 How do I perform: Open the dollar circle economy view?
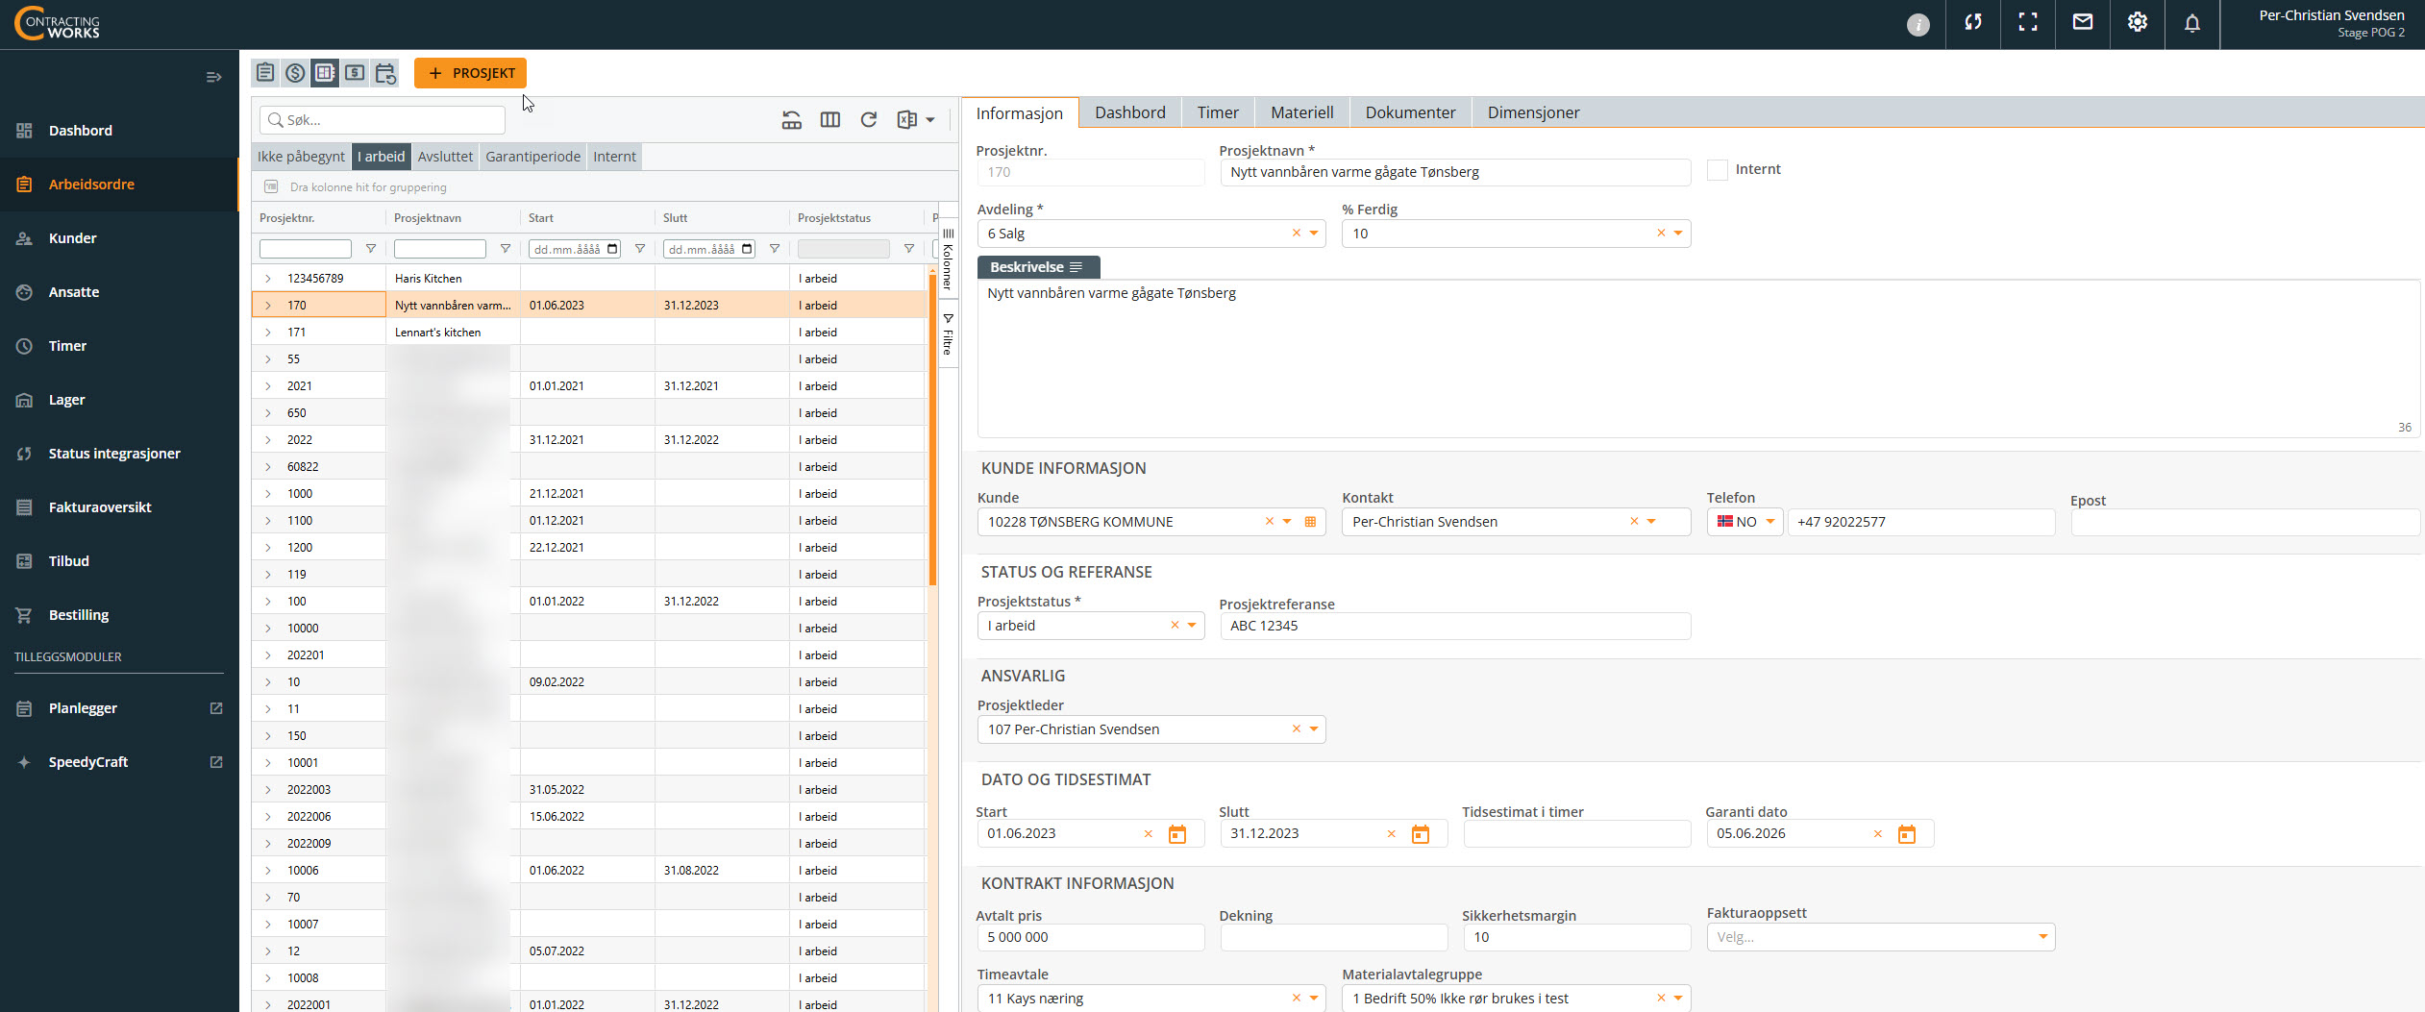coord(295,73)
